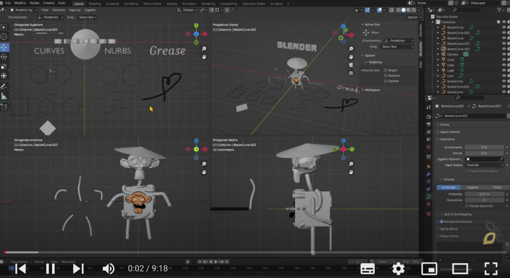This screenshot has width=510, height=278.
Task: Select the Scale tool in left toolbar
Action: (4, 66)
